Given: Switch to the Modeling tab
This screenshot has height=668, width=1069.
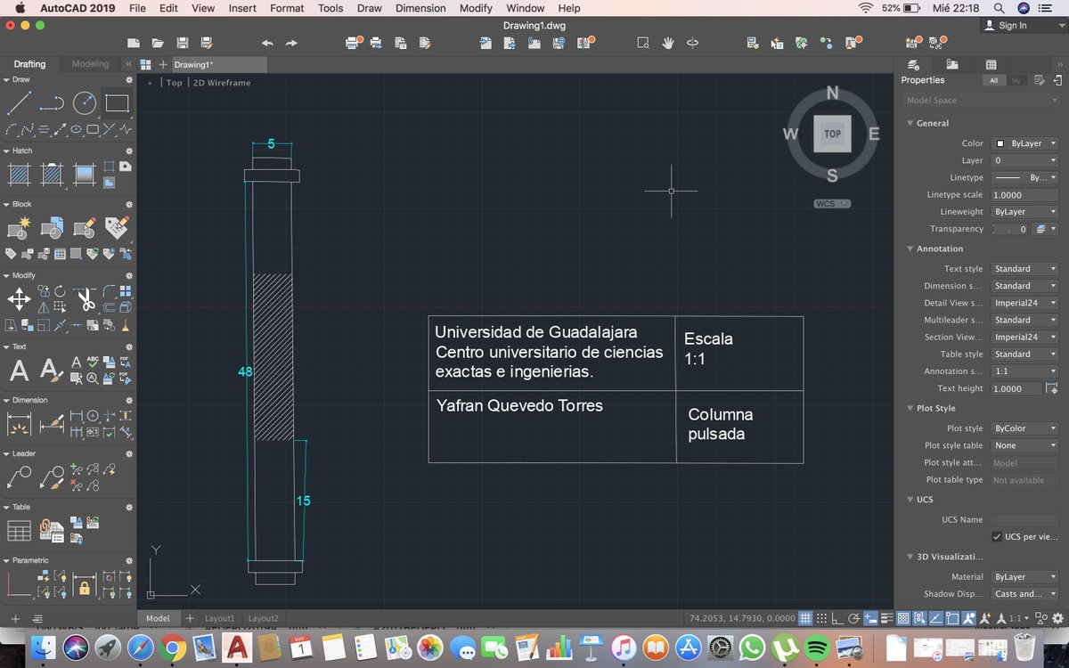Looking at the screenshot, I should [90, 64].
